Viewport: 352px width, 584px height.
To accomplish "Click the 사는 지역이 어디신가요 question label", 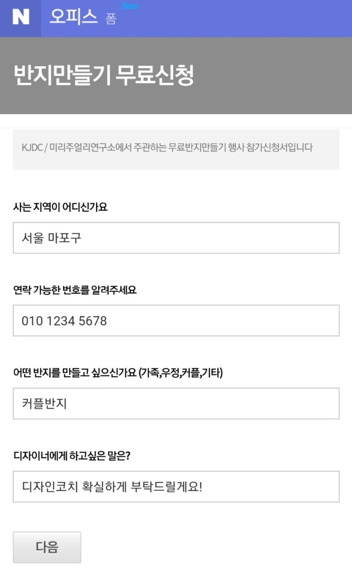I will (x=60, y=208).
